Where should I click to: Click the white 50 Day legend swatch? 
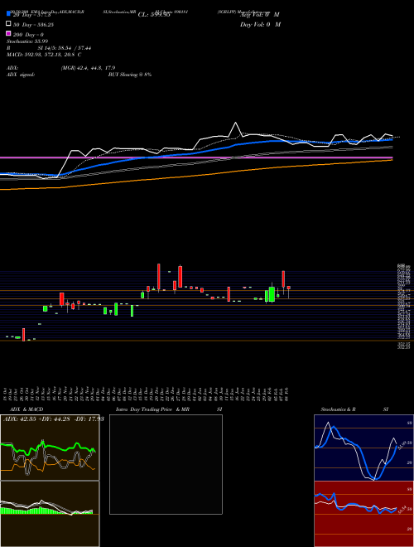coord(8,24)
